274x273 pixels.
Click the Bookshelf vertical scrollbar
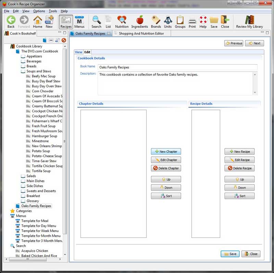pyautogui.click(x=65, y=141)
